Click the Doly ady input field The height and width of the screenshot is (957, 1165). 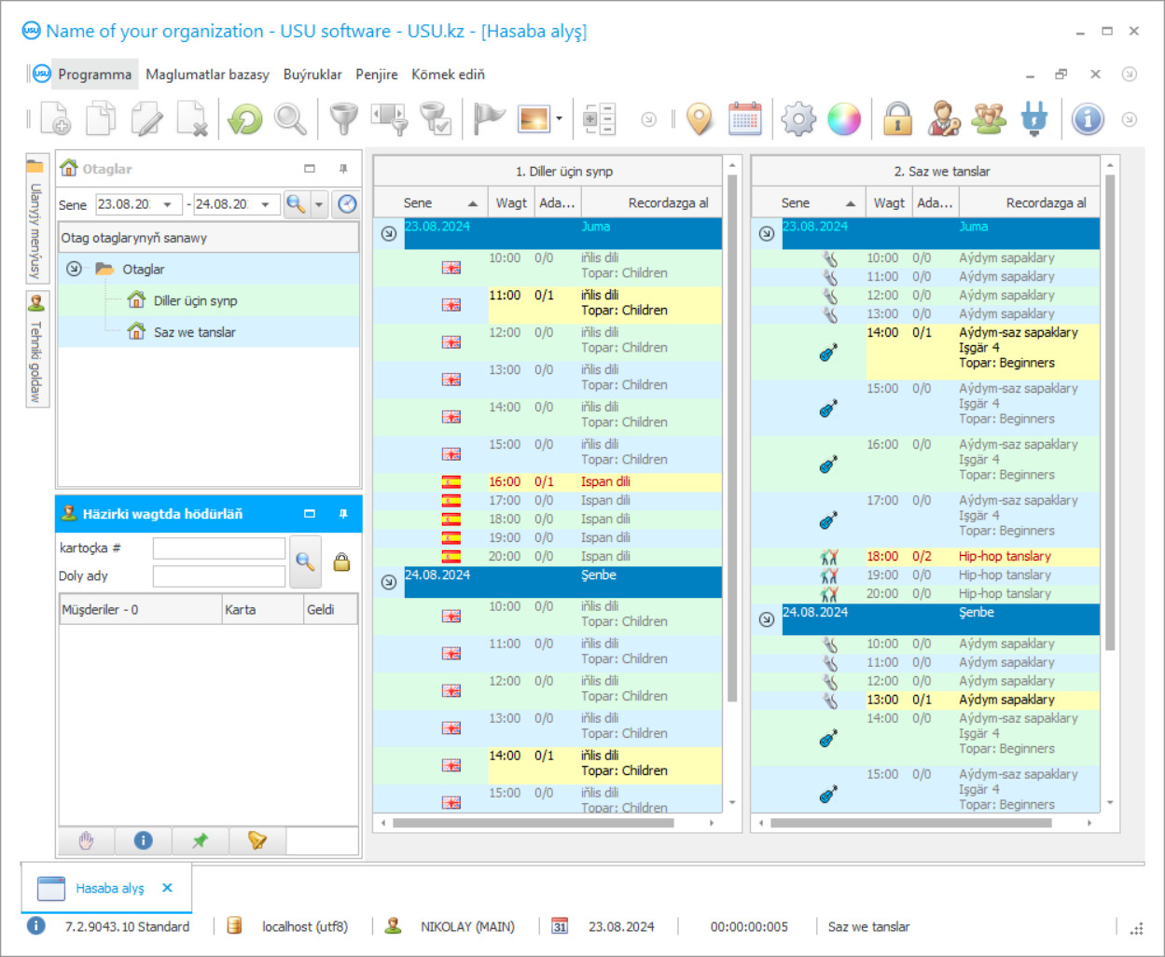point(218,576)
